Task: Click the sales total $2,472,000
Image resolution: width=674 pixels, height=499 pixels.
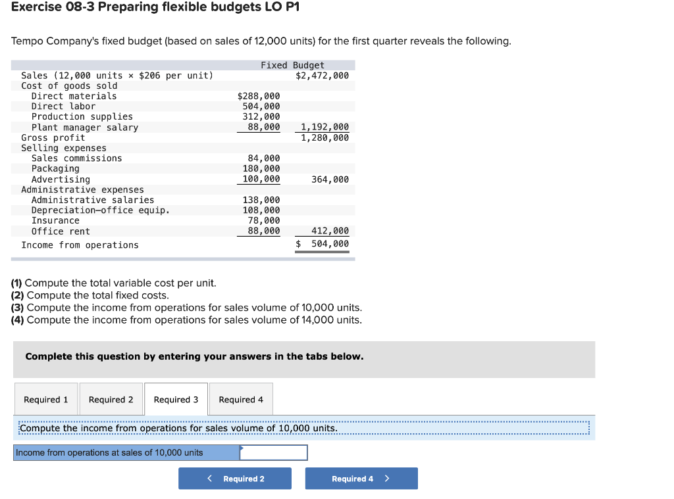Action: click(x=323, y=76)
